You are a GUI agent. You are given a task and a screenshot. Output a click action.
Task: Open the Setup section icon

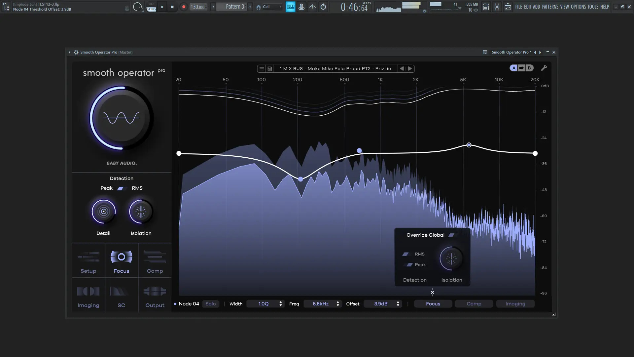(x=88, y=257)
